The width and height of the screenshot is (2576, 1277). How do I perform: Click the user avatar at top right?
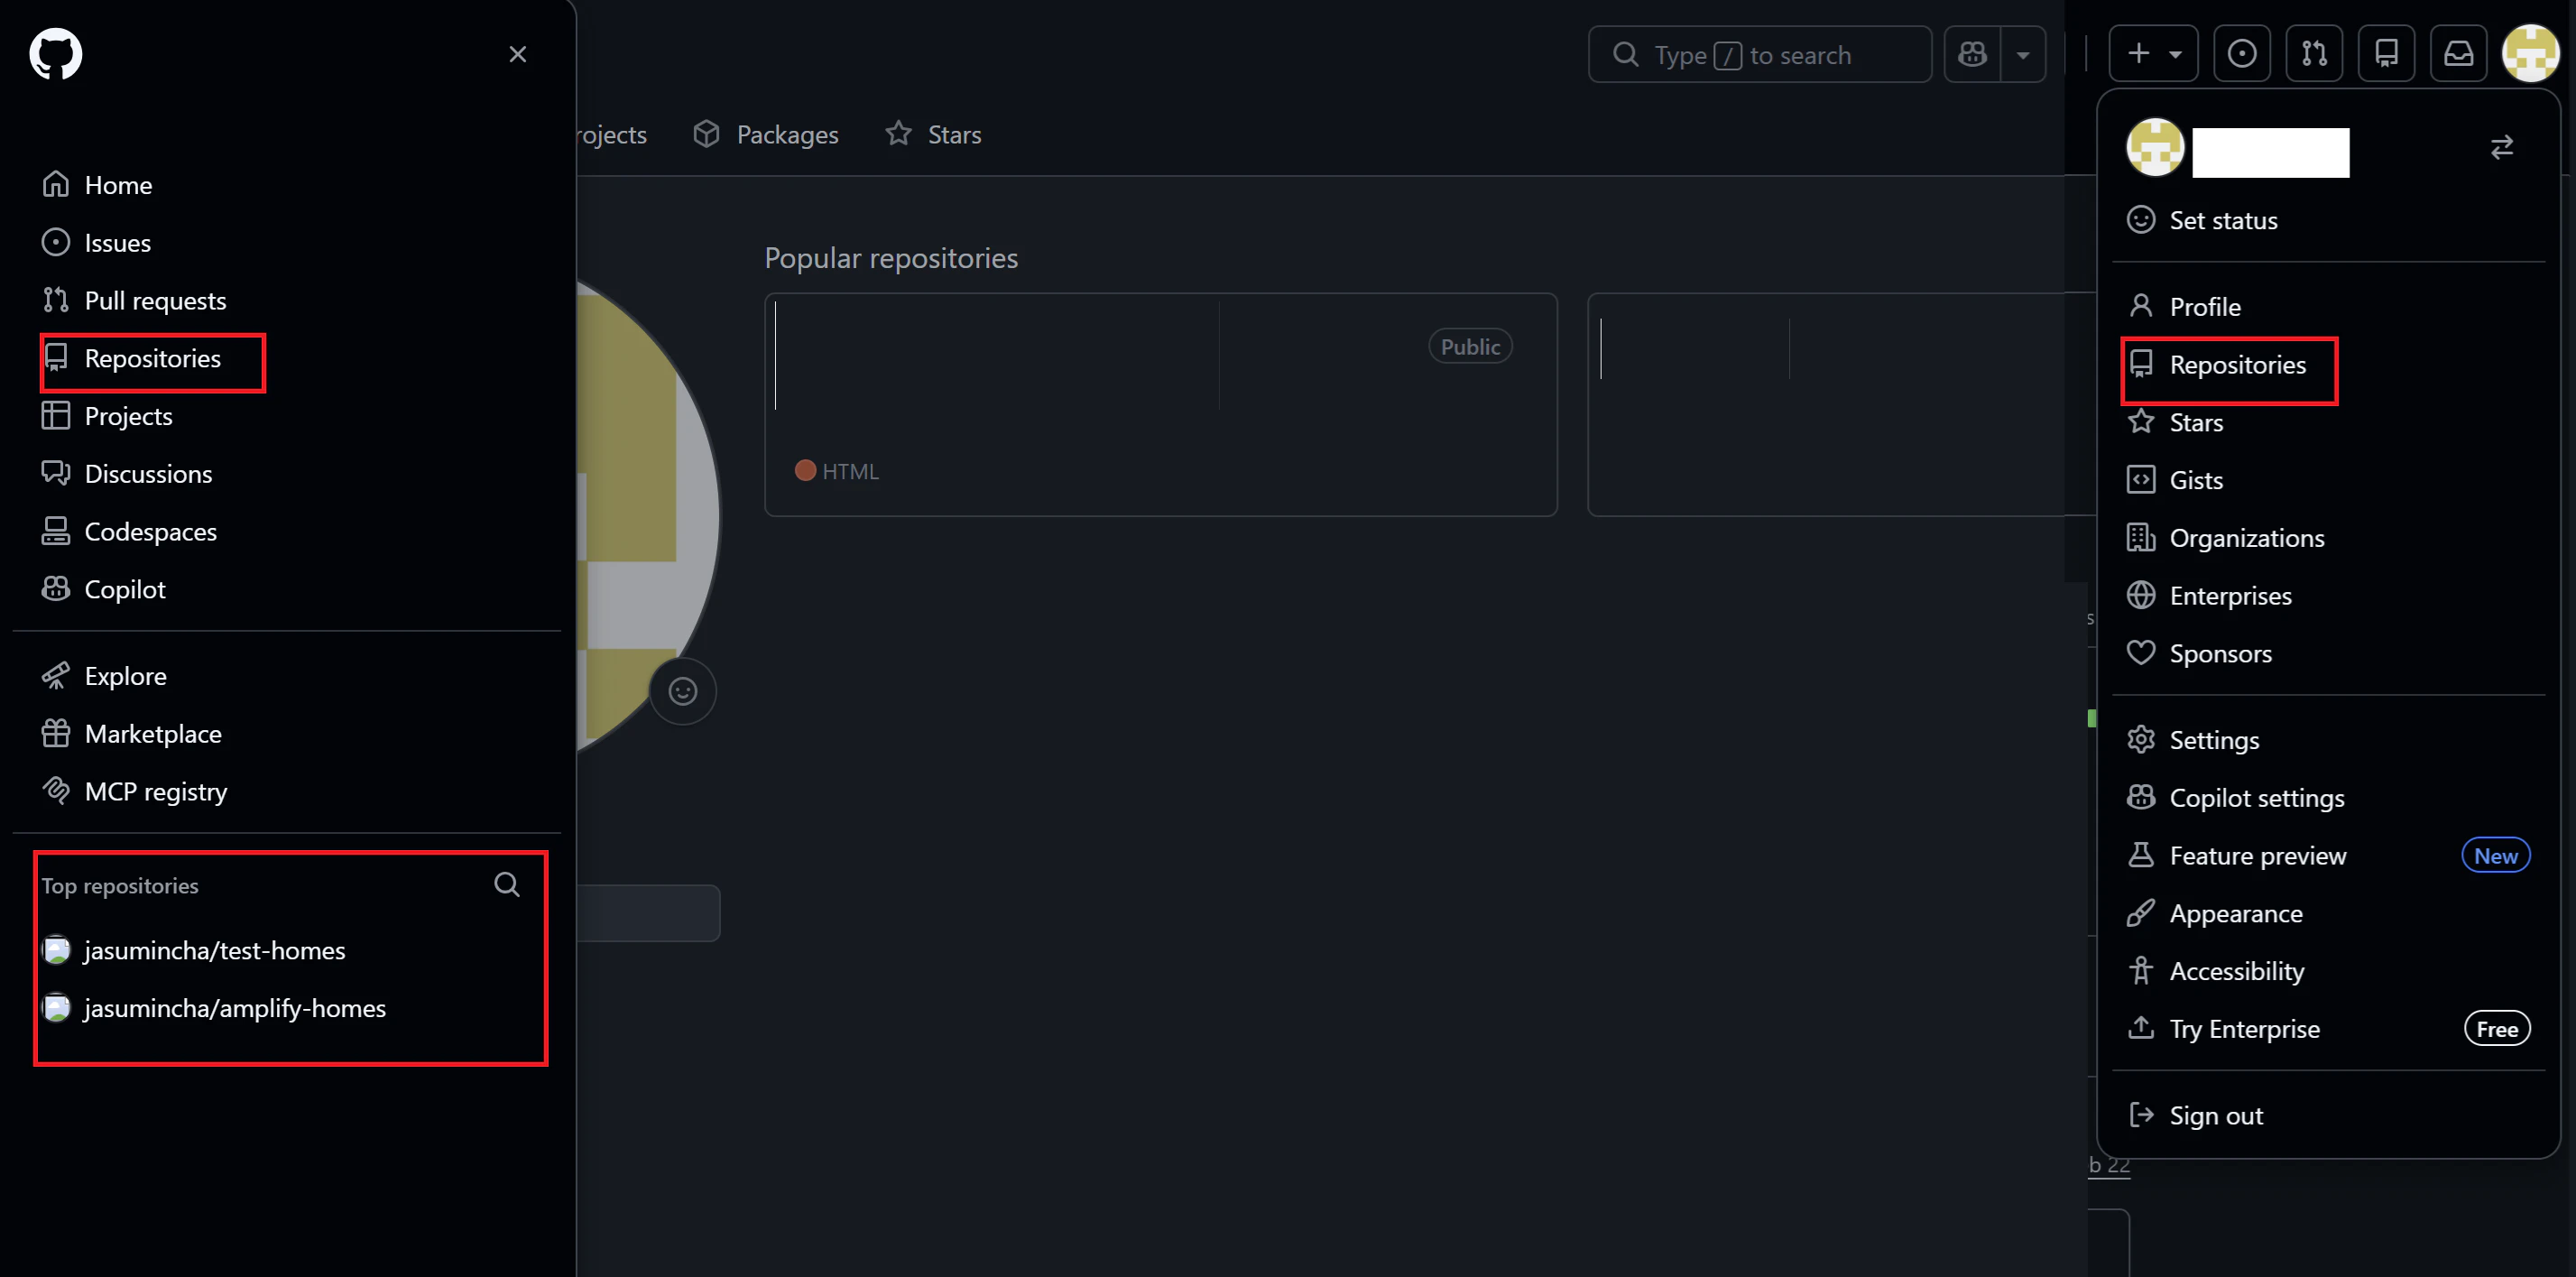click(2530, 54)
